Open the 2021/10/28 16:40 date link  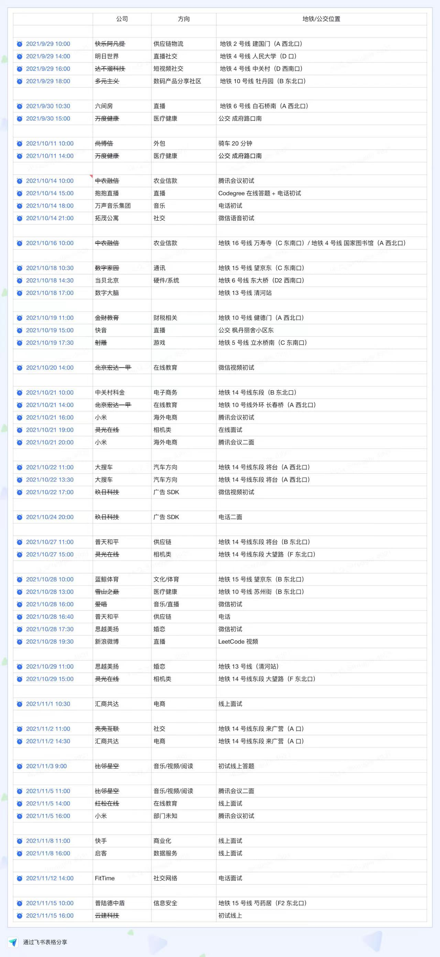click(50, 617)
